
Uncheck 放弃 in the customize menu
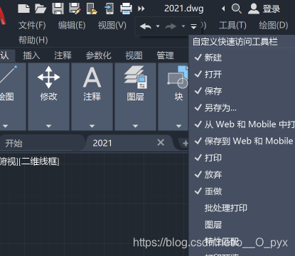click(x=242, y=175)
